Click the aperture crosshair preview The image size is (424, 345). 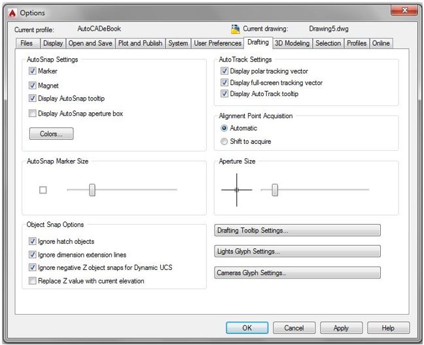[x=237, y=190]
